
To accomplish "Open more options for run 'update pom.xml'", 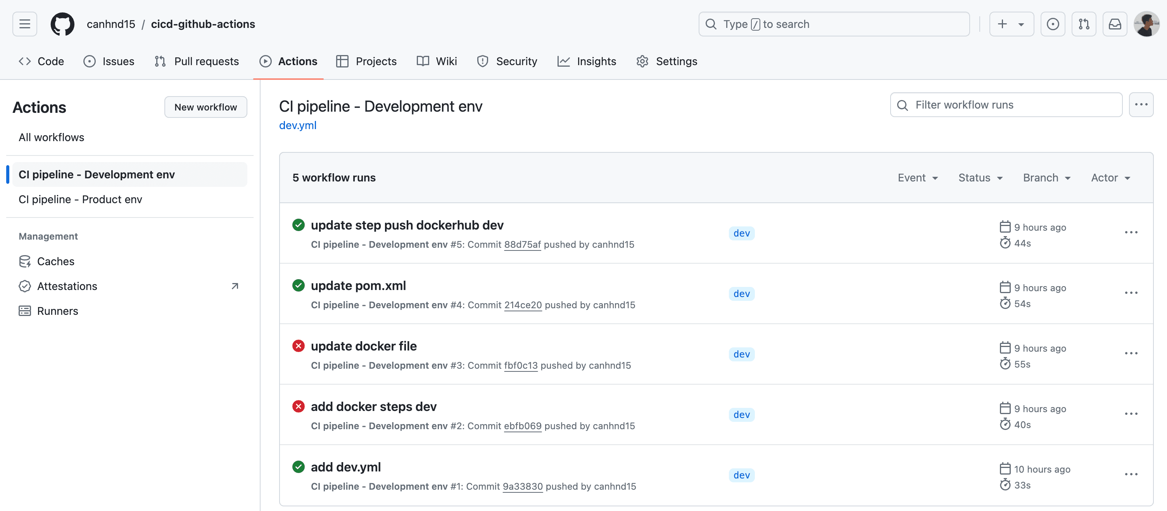I will pyautogui.click(x=1131, y=293).
